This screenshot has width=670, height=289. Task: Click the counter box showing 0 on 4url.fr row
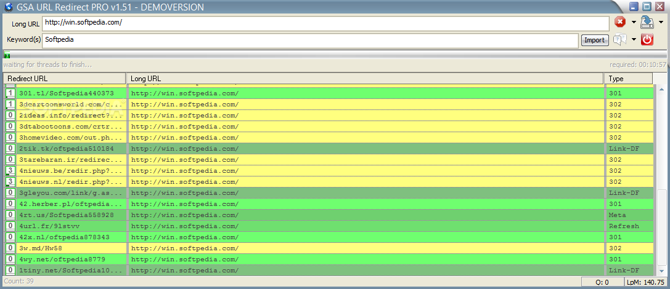click(10, 226)
